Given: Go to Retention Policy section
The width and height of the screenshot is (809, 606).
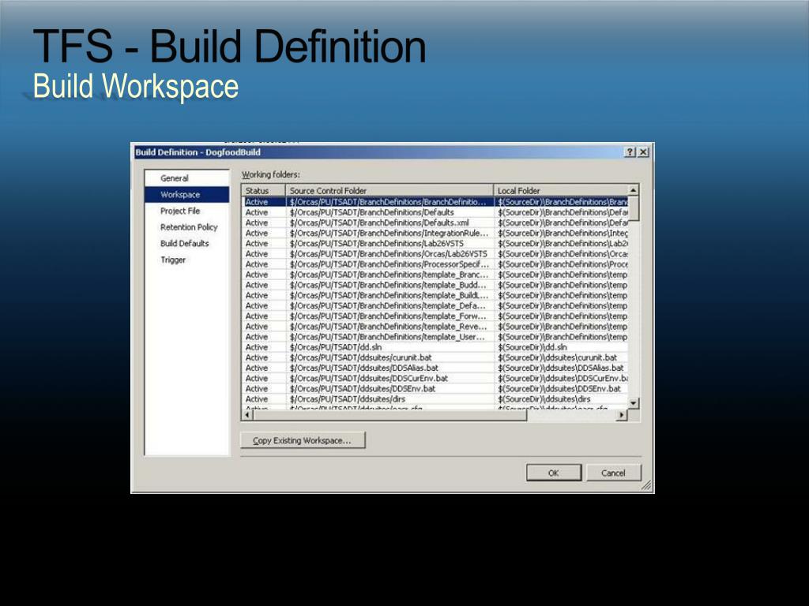Looking at the screenshot, I should [189, 227].
